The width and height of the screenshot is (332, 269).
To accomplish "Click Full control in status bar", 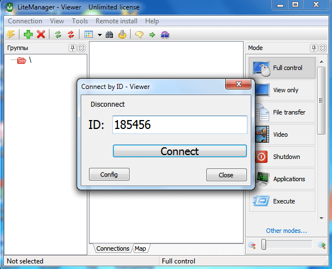I will (179, 261).
